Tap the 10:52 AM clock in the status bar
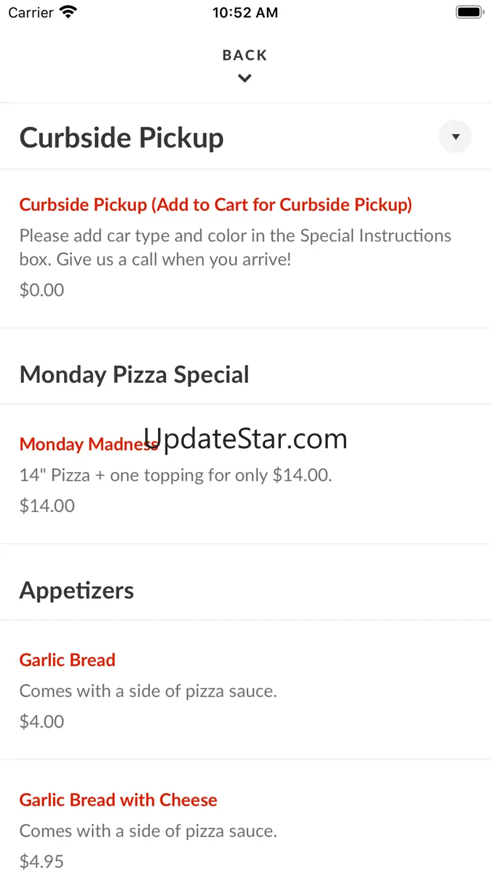 click(x=245, y=13)
